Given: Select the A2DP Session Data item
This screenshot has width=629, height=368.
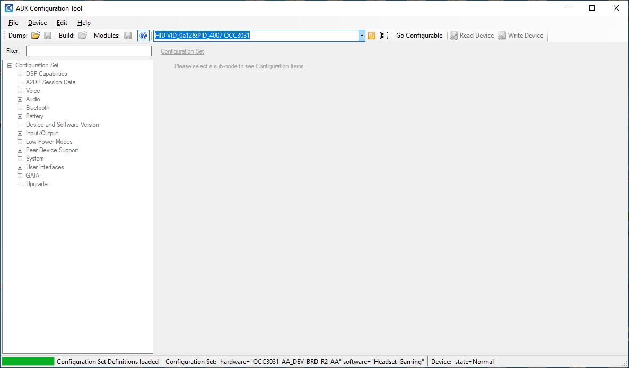Looking at the screenshot, I should tap(50, 82).
